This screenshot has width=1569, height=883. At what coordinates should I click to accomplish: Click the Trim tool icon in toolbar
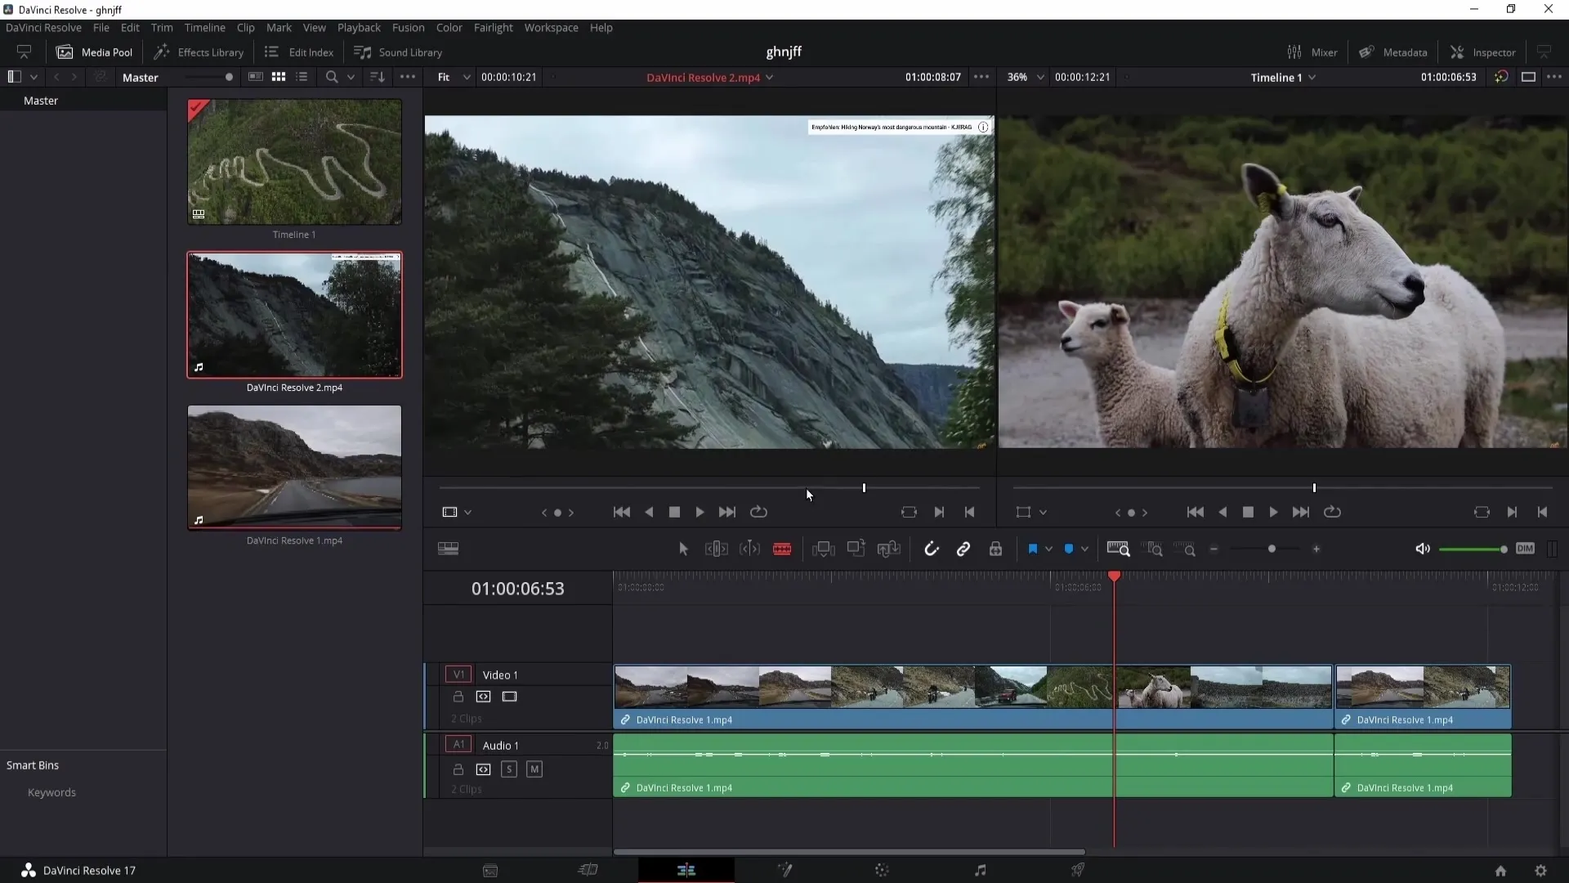point(716,549)
